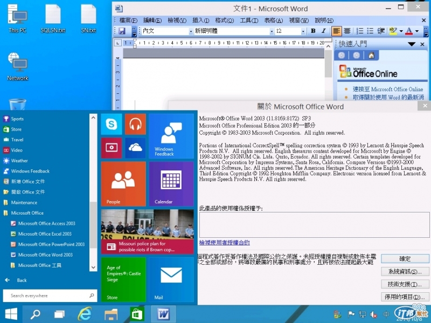Open the Windows Feedback tile
This screenshot has height=323, width=431.
click(x=171, y=136)
